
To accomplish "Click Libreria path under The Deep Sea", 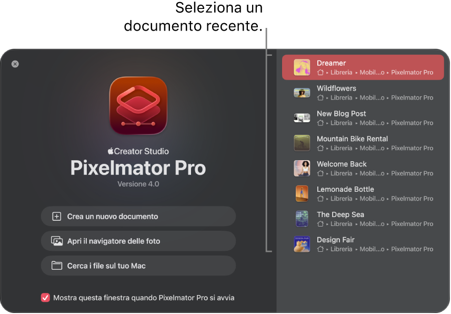I will coord(342,224).
